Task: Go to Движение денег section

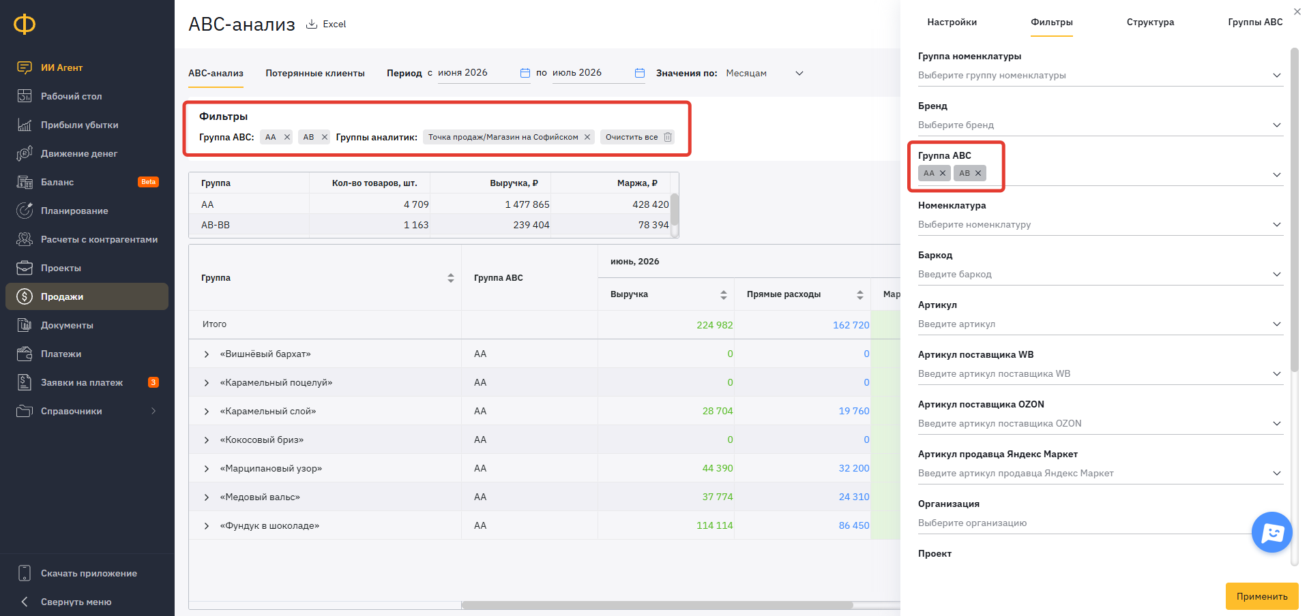Action: coord(78,153)
